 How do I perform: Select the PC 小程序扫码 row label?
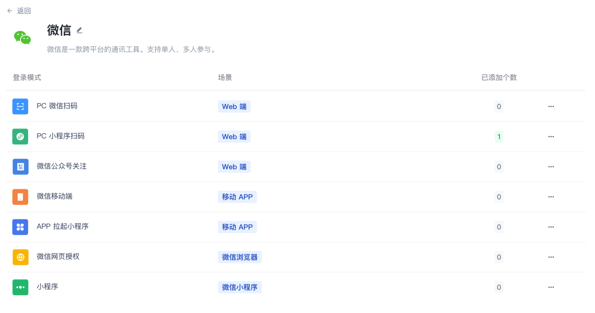pyautogui.click(x=61, y=136)
